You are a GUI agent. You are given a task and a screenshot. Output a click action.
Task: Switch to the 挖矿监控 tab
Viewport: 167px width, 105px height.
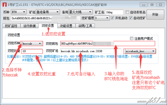click(x=11, y=26)
